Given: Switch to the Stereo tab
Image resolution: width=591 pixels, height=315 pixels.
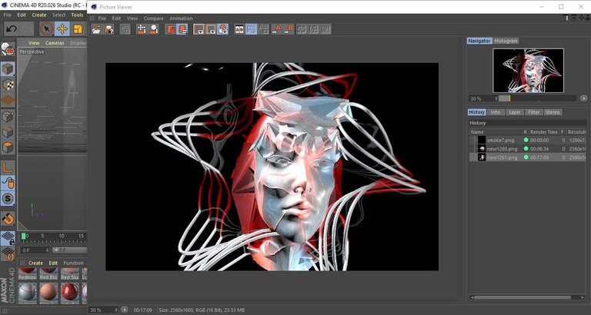Looking at the screenshot, I should 553,112.
